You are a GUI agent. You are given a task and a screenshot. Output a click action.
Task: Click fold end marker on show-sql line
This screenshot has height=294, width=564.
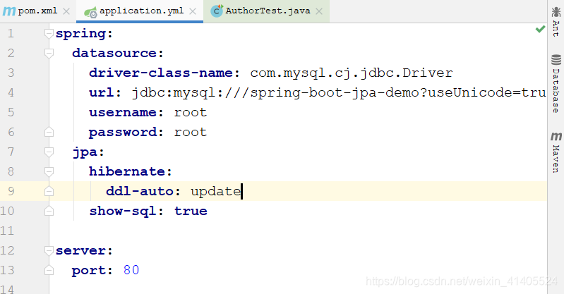[49, 211]
